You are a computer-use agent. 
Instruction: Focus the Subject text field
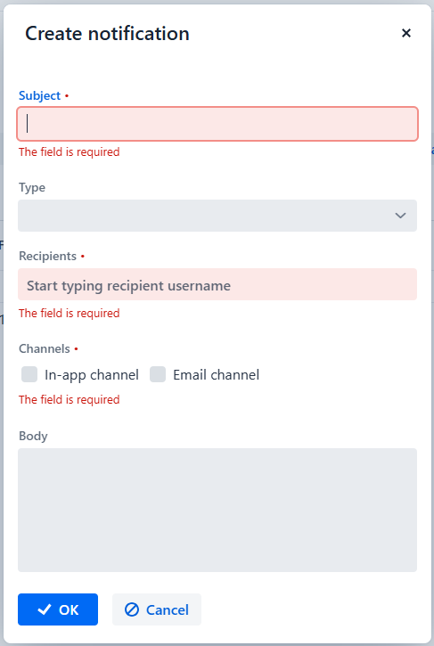(x=217, y=124)
